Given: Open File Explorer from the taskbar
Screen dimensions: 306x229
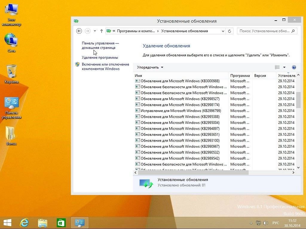Looking at the screenshot, I should (42, 222).
